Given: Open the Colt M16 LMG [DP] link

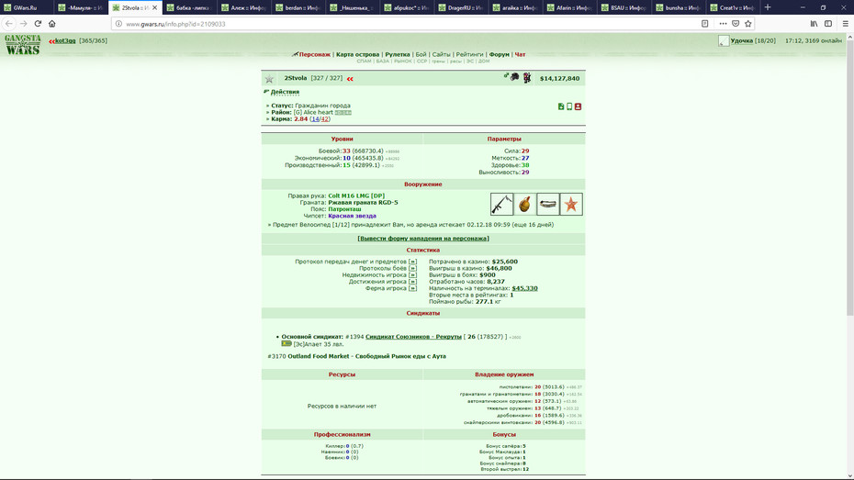Looking at the screenshot, I should 356,195.
